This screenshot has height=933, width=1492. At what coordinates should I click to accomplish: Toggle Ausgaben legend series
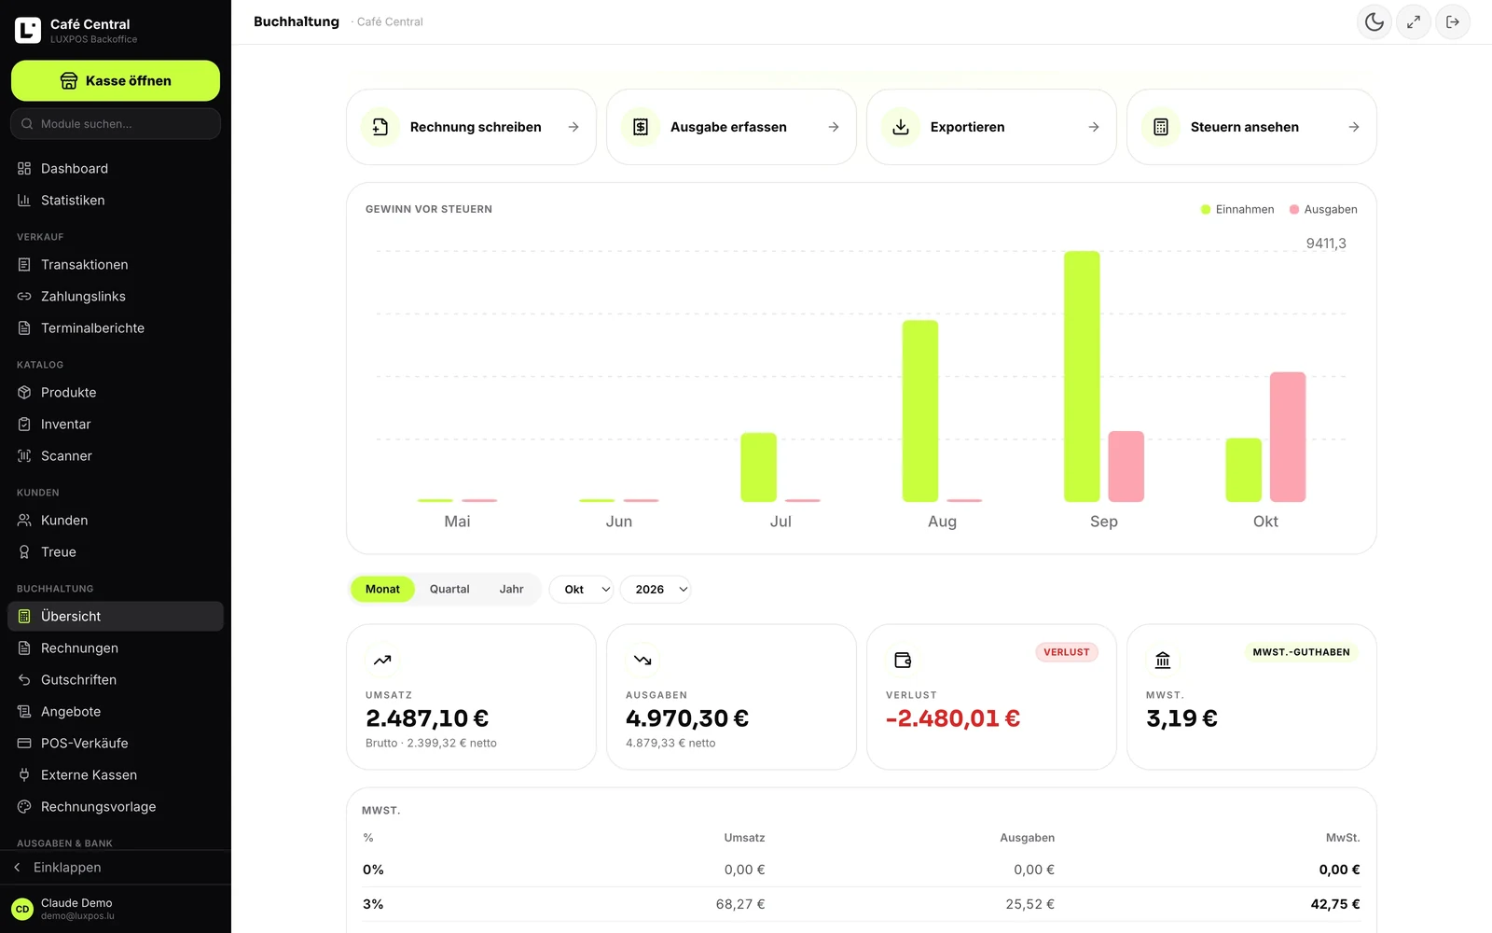pos(1323,209)
